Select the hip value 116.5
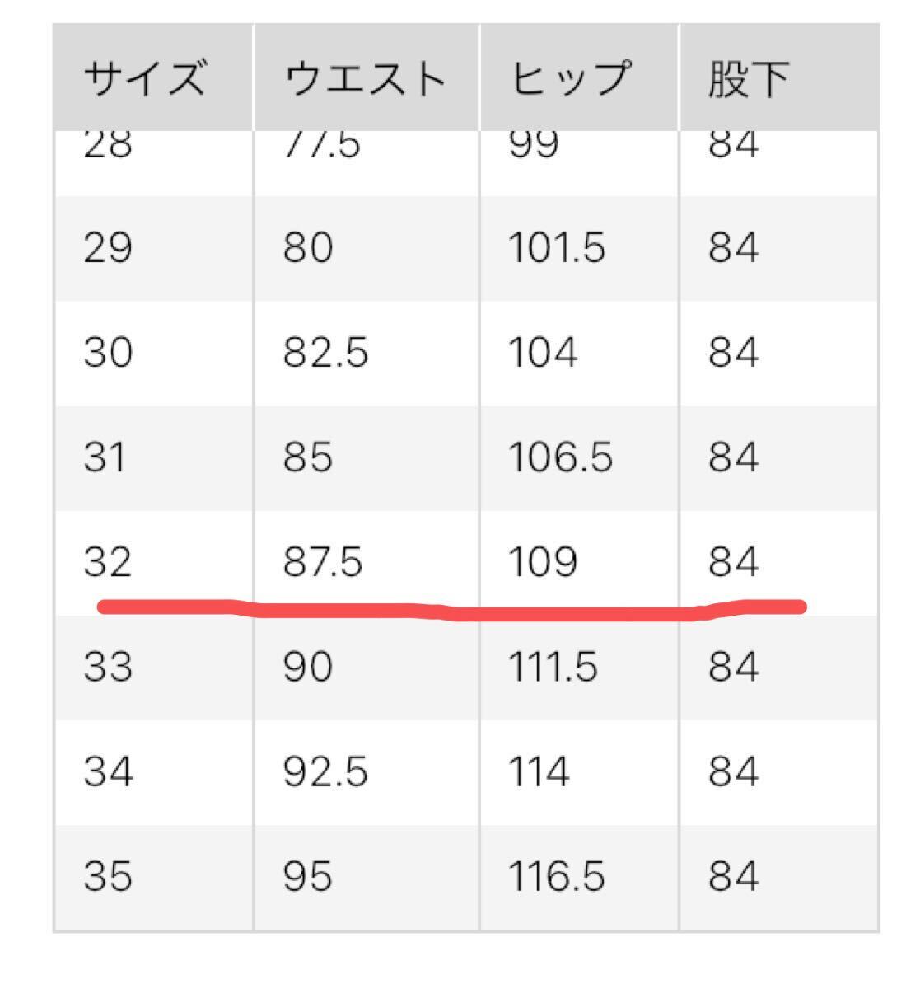Screen dimensions: 920x989 [557, 875]
